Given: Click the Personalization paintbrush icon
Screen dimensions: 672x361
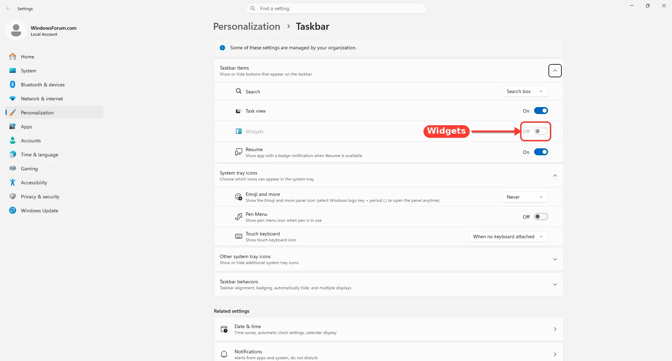Looking at the screenshot, I should [x=13, y=112].
